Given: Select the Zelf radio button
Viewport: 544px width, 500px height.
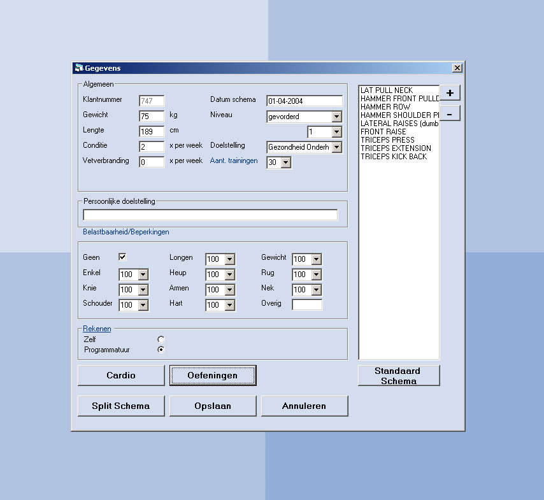Looking at the screenshot, I should [161, 339].
